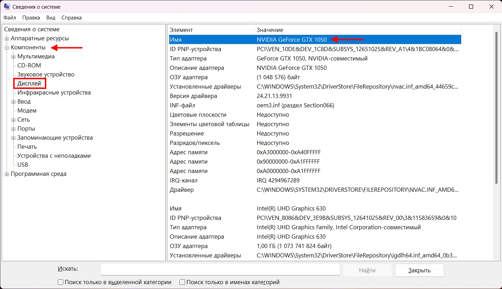The height and width of the screenshot is (289, 502).
Task: Open the Правка menu
Action: point(31,18)
